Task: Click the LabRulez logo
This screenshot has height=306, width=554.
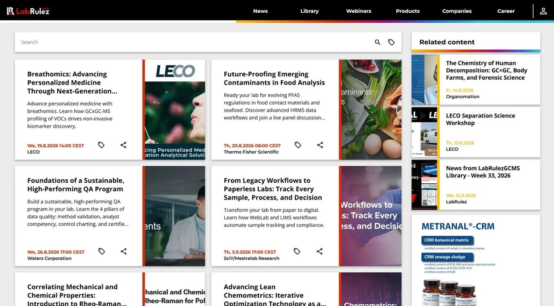Action: click(x=29, y=11)
